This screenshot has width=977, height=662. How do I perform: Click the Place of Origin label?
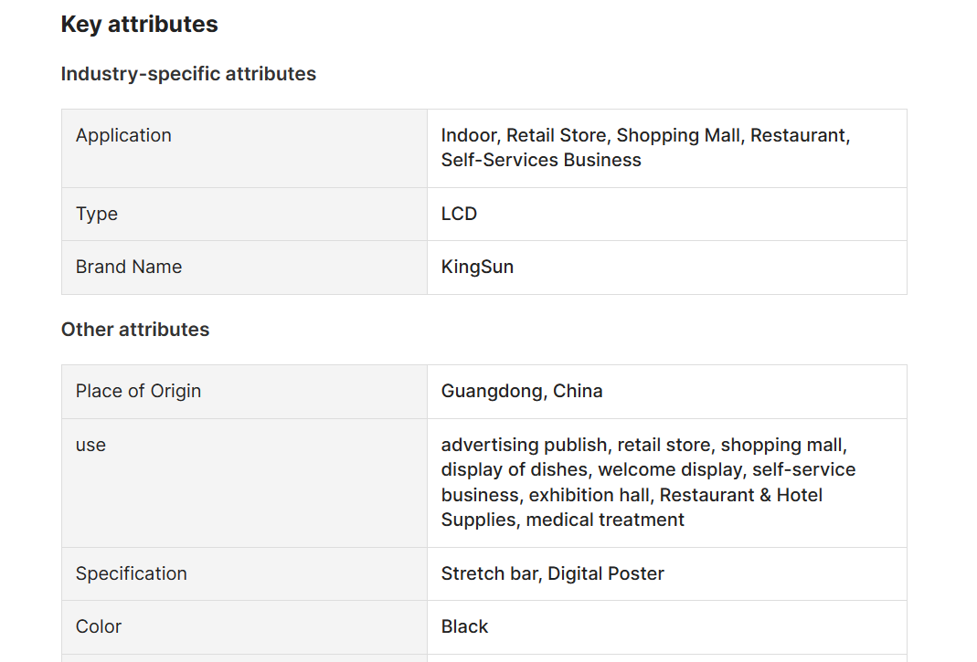click(x=138, y=391)
